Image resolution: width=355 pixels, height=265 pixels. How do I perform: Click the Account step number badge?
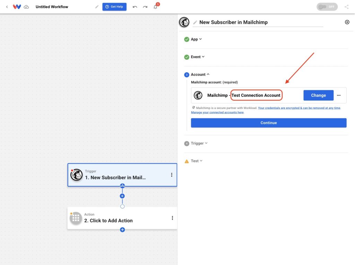(x=187, y=74)
